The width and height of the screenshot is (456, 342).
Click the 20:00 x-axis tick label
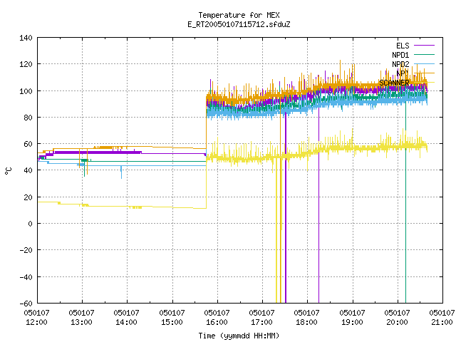397,322
